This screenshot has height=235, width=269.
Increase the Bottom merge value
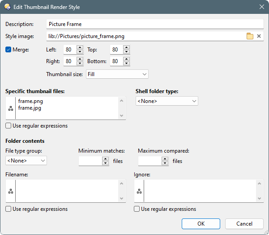tap(126, 59)
